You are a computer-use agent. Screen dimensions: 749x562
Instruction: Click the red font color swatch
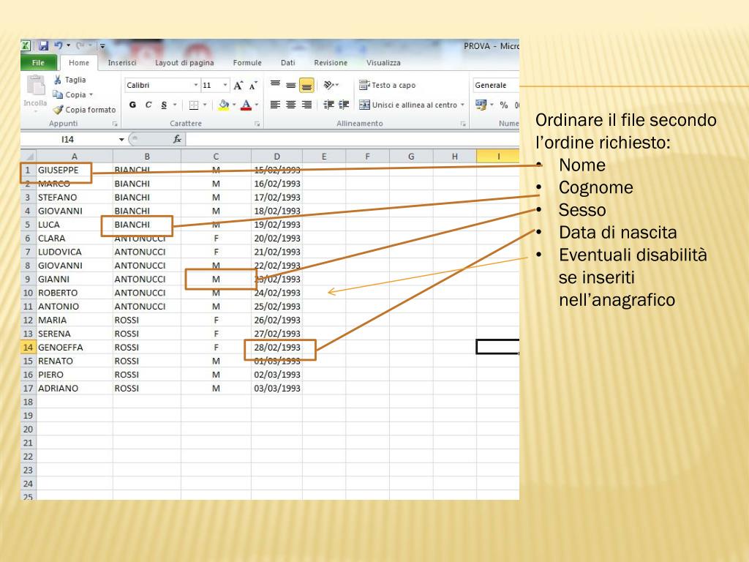(x=246, y=105)
